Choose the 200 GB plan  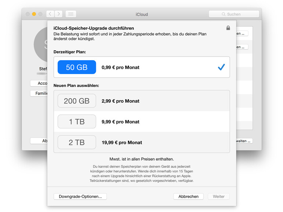coord(141,101)
